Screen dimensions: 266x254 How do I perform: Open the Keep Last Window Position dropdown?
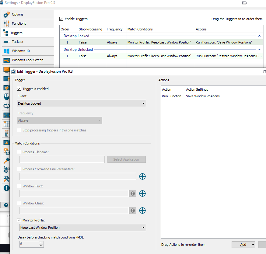82,228
